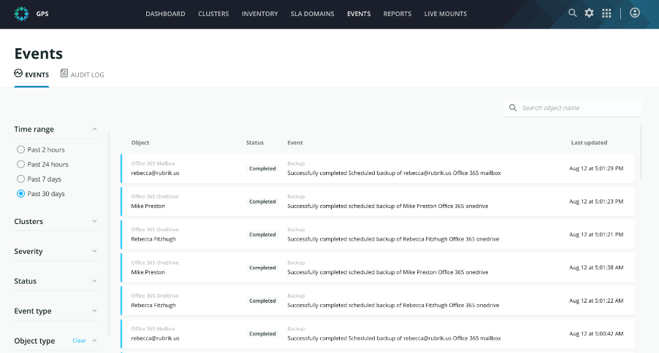Open rebecca@rubrik.us mailbox event at 5:00:42 AM
This screenshot has height=353, width=659.
378,334
